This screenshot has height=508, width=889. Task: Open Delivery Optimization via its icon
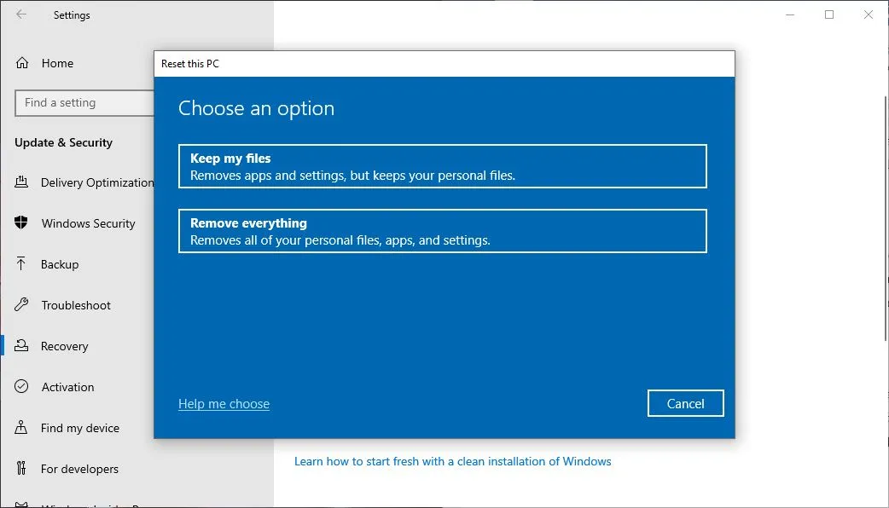24,182
